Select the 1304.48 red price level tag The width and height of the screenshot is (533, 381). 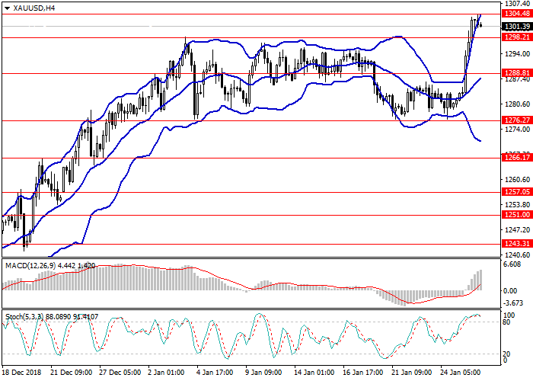pyautogui.click(x=514, y=14)
